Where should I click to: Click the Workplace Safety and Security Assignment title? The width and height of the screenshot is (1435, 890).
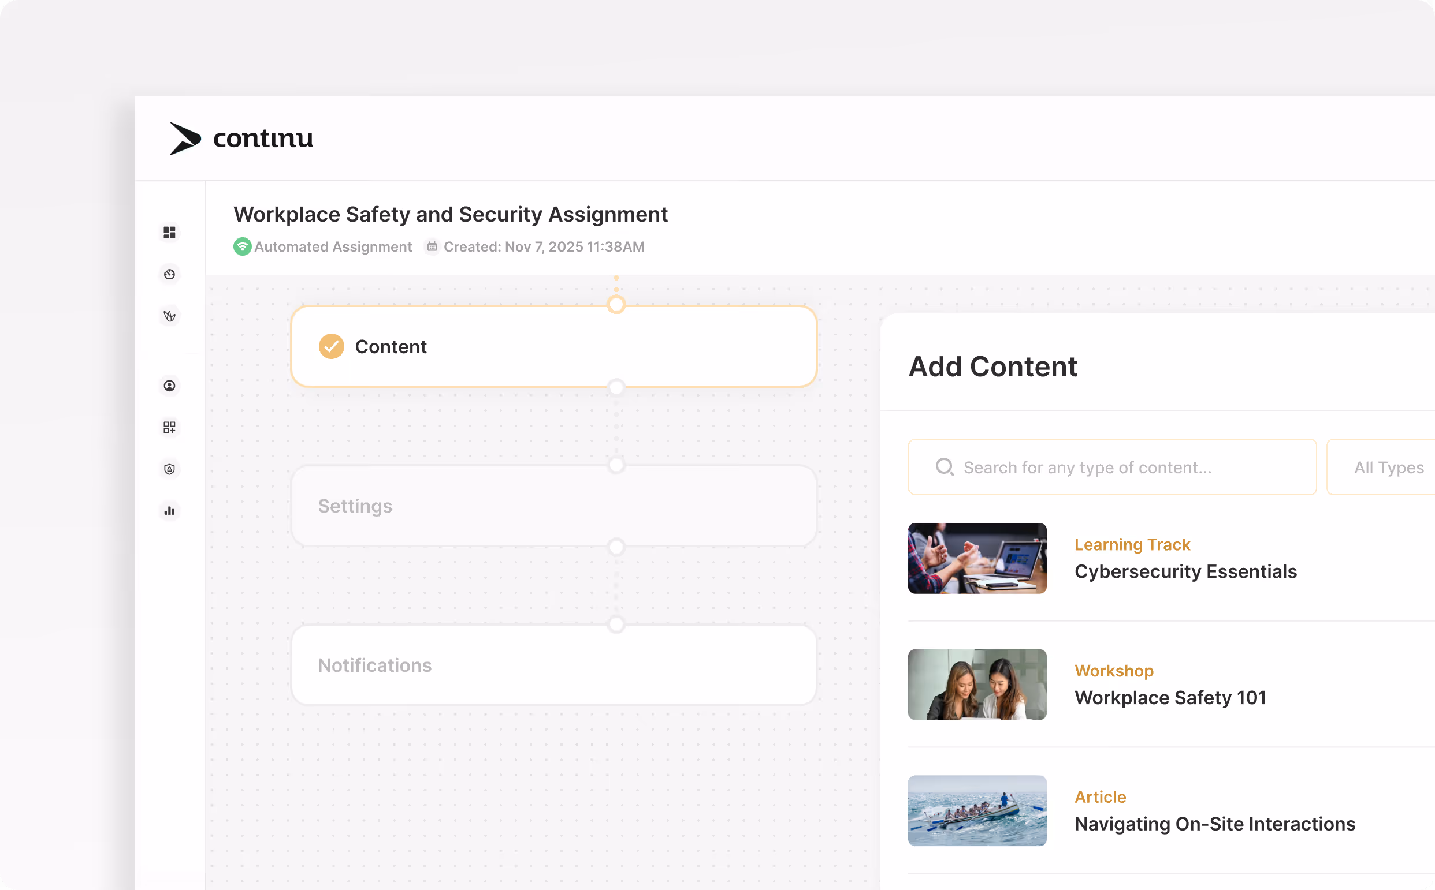tap(451, 214)
